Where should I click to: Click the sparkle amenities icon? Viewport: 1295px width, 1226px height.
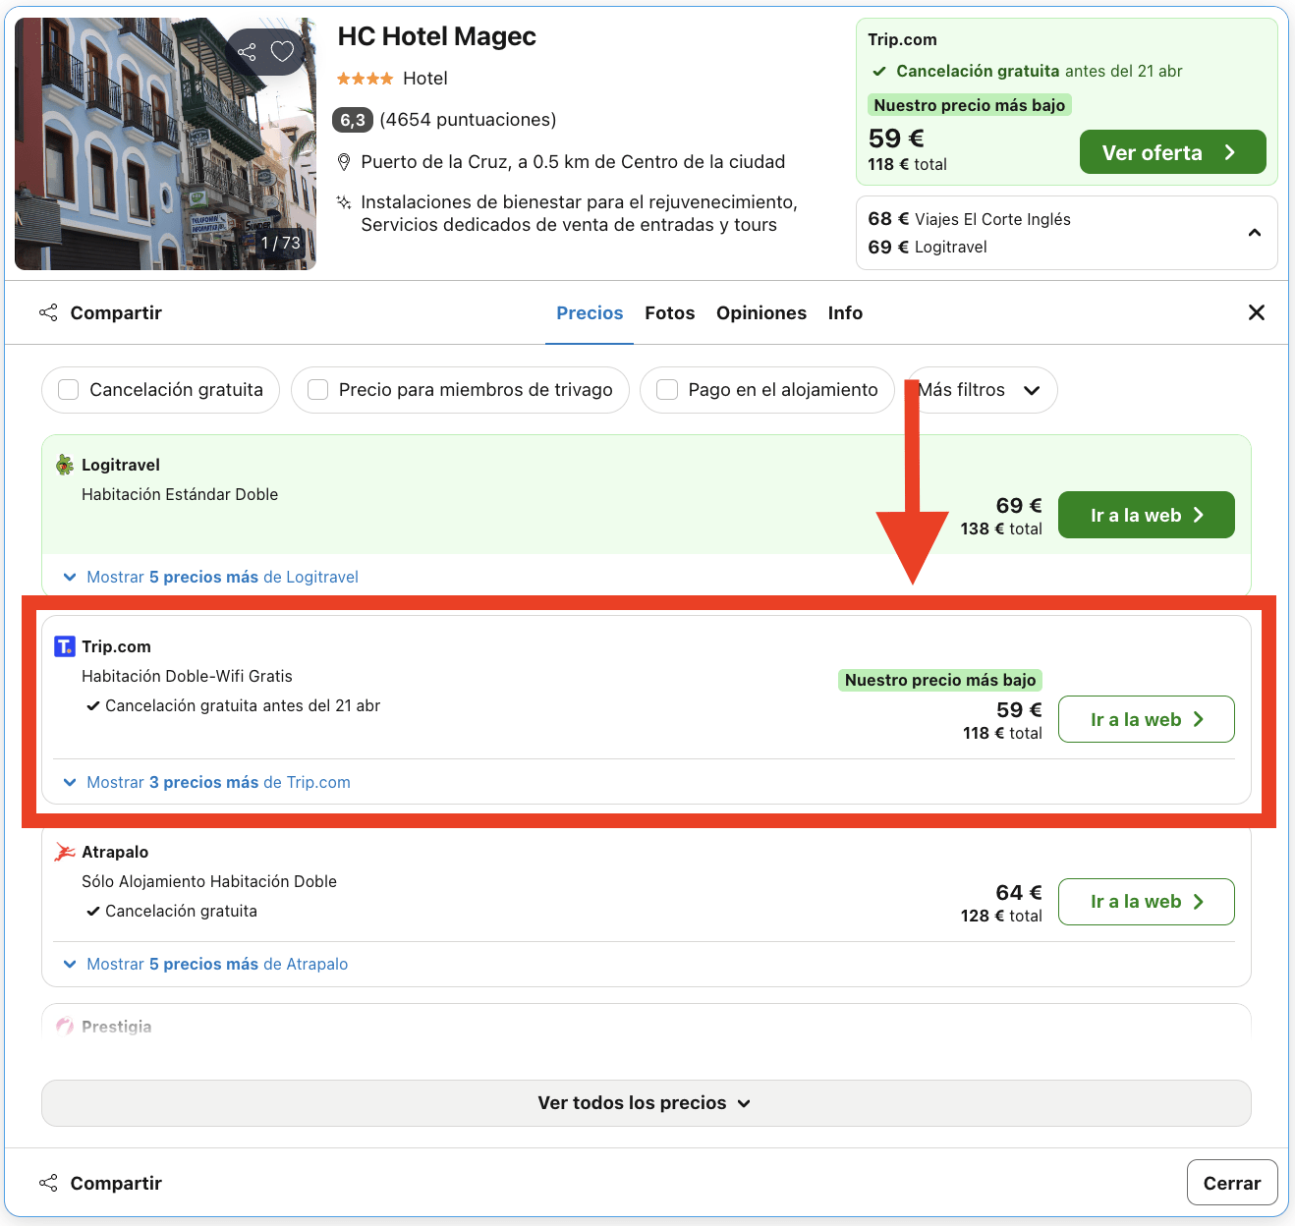[x=344, y=202]
